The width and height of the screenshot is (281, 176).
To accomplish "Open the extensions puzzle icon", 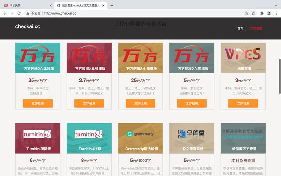I will [262, 13].
